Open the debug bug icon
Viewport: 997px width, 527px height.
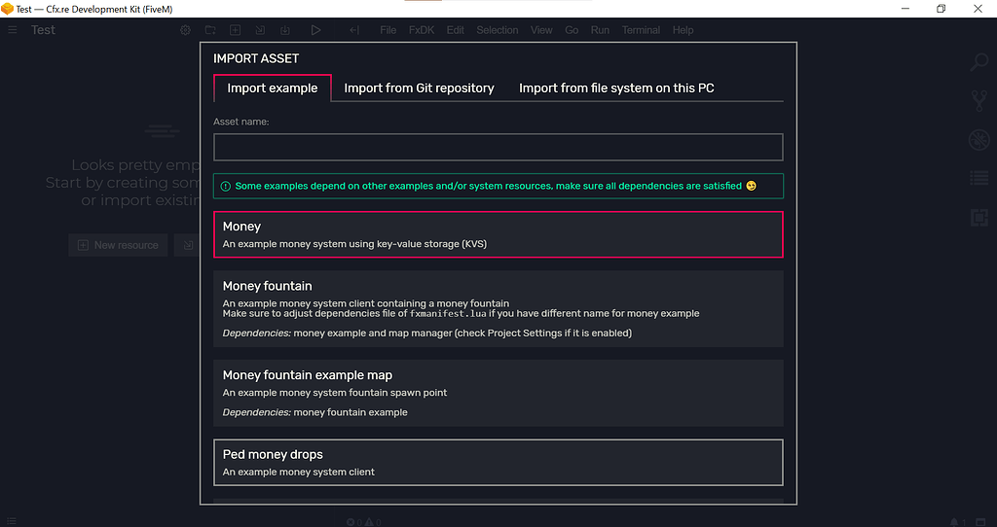pos(979,140)
